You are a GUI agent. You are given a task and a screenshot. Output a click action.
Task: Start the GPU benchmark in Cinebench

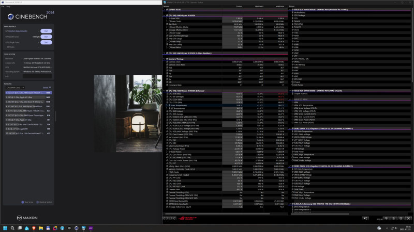(46, 31)
